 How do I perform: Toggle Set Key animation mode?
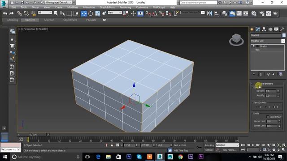tap(209, 150)
